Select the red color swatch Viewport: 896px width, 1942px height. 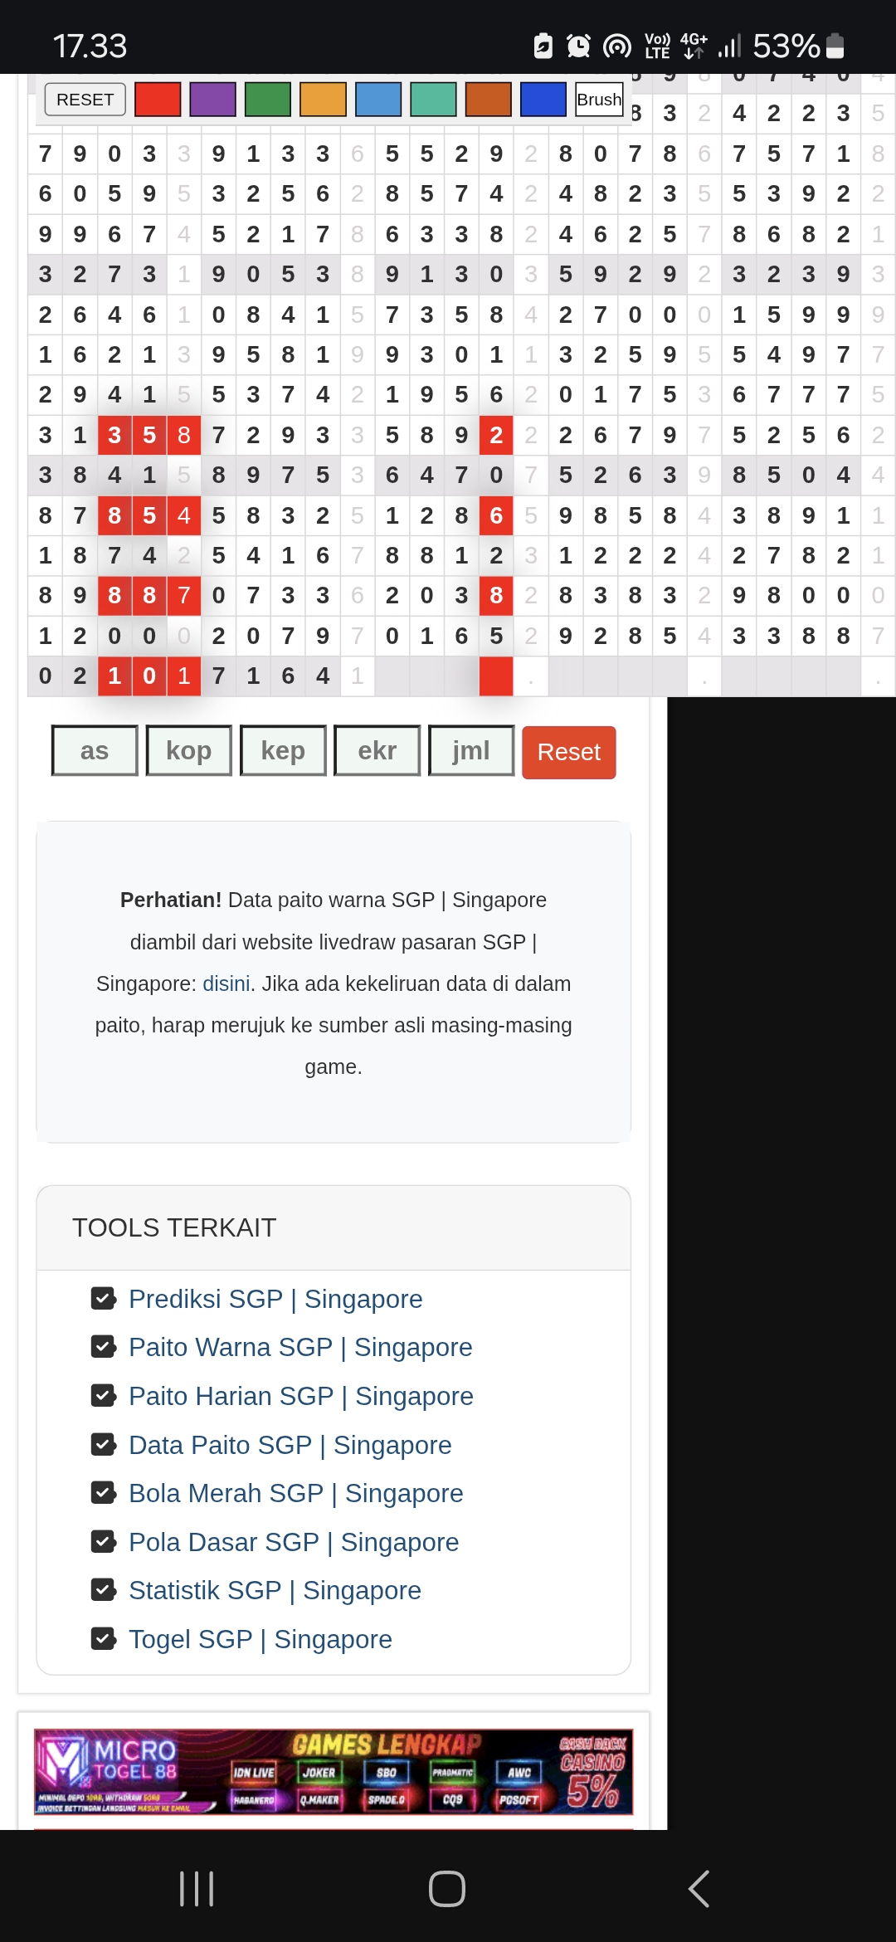pos(158,100)
